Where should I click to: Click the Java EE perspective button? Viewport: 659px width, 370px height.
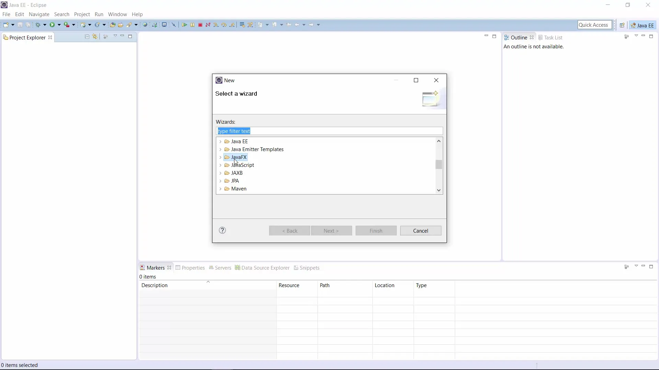coord(643,25)
